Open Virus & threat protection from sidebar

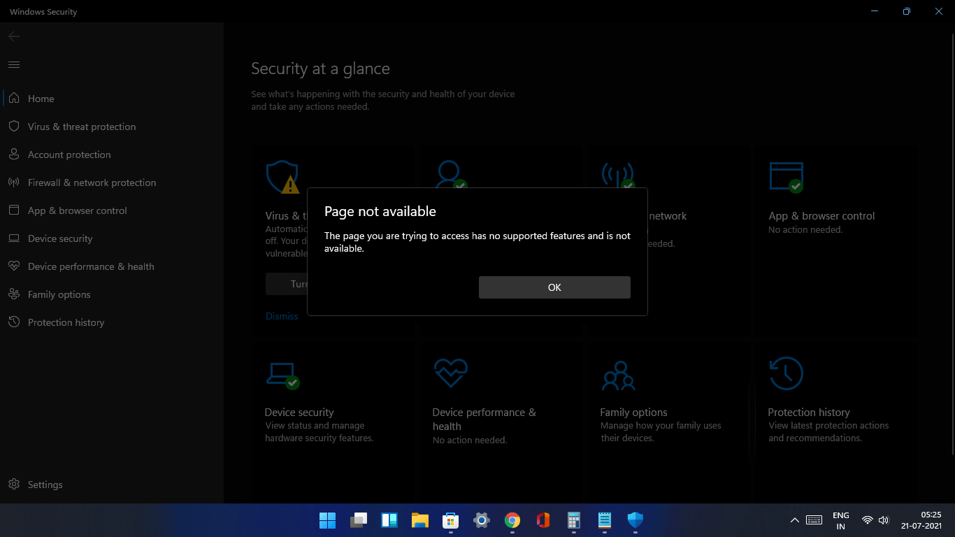[x=82, y=126]
